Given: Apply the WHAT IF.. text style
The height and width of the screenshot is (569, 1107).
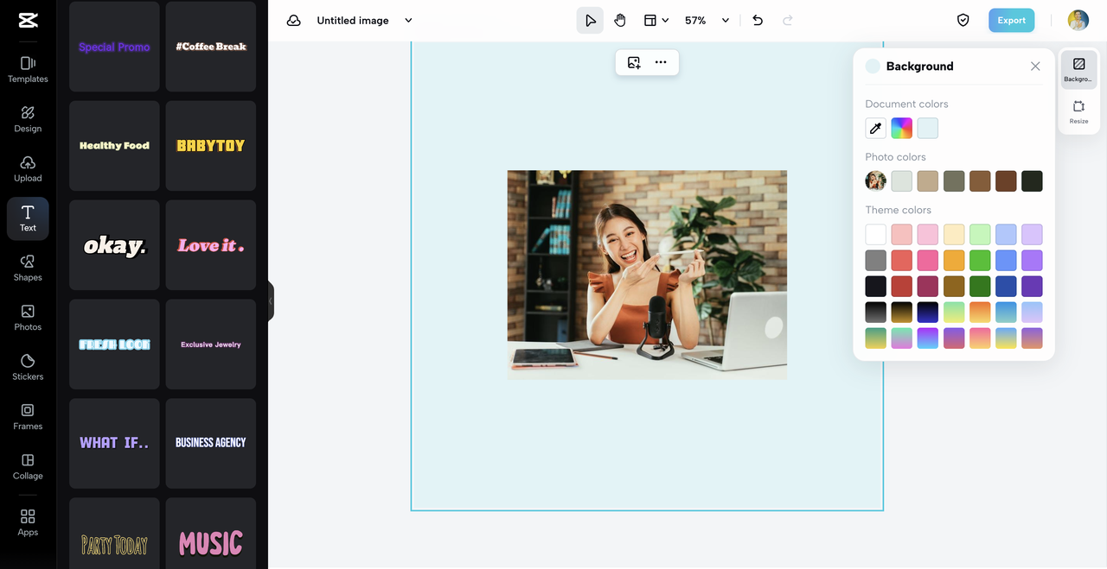Looking at the screenshot, I should (114, 444).
